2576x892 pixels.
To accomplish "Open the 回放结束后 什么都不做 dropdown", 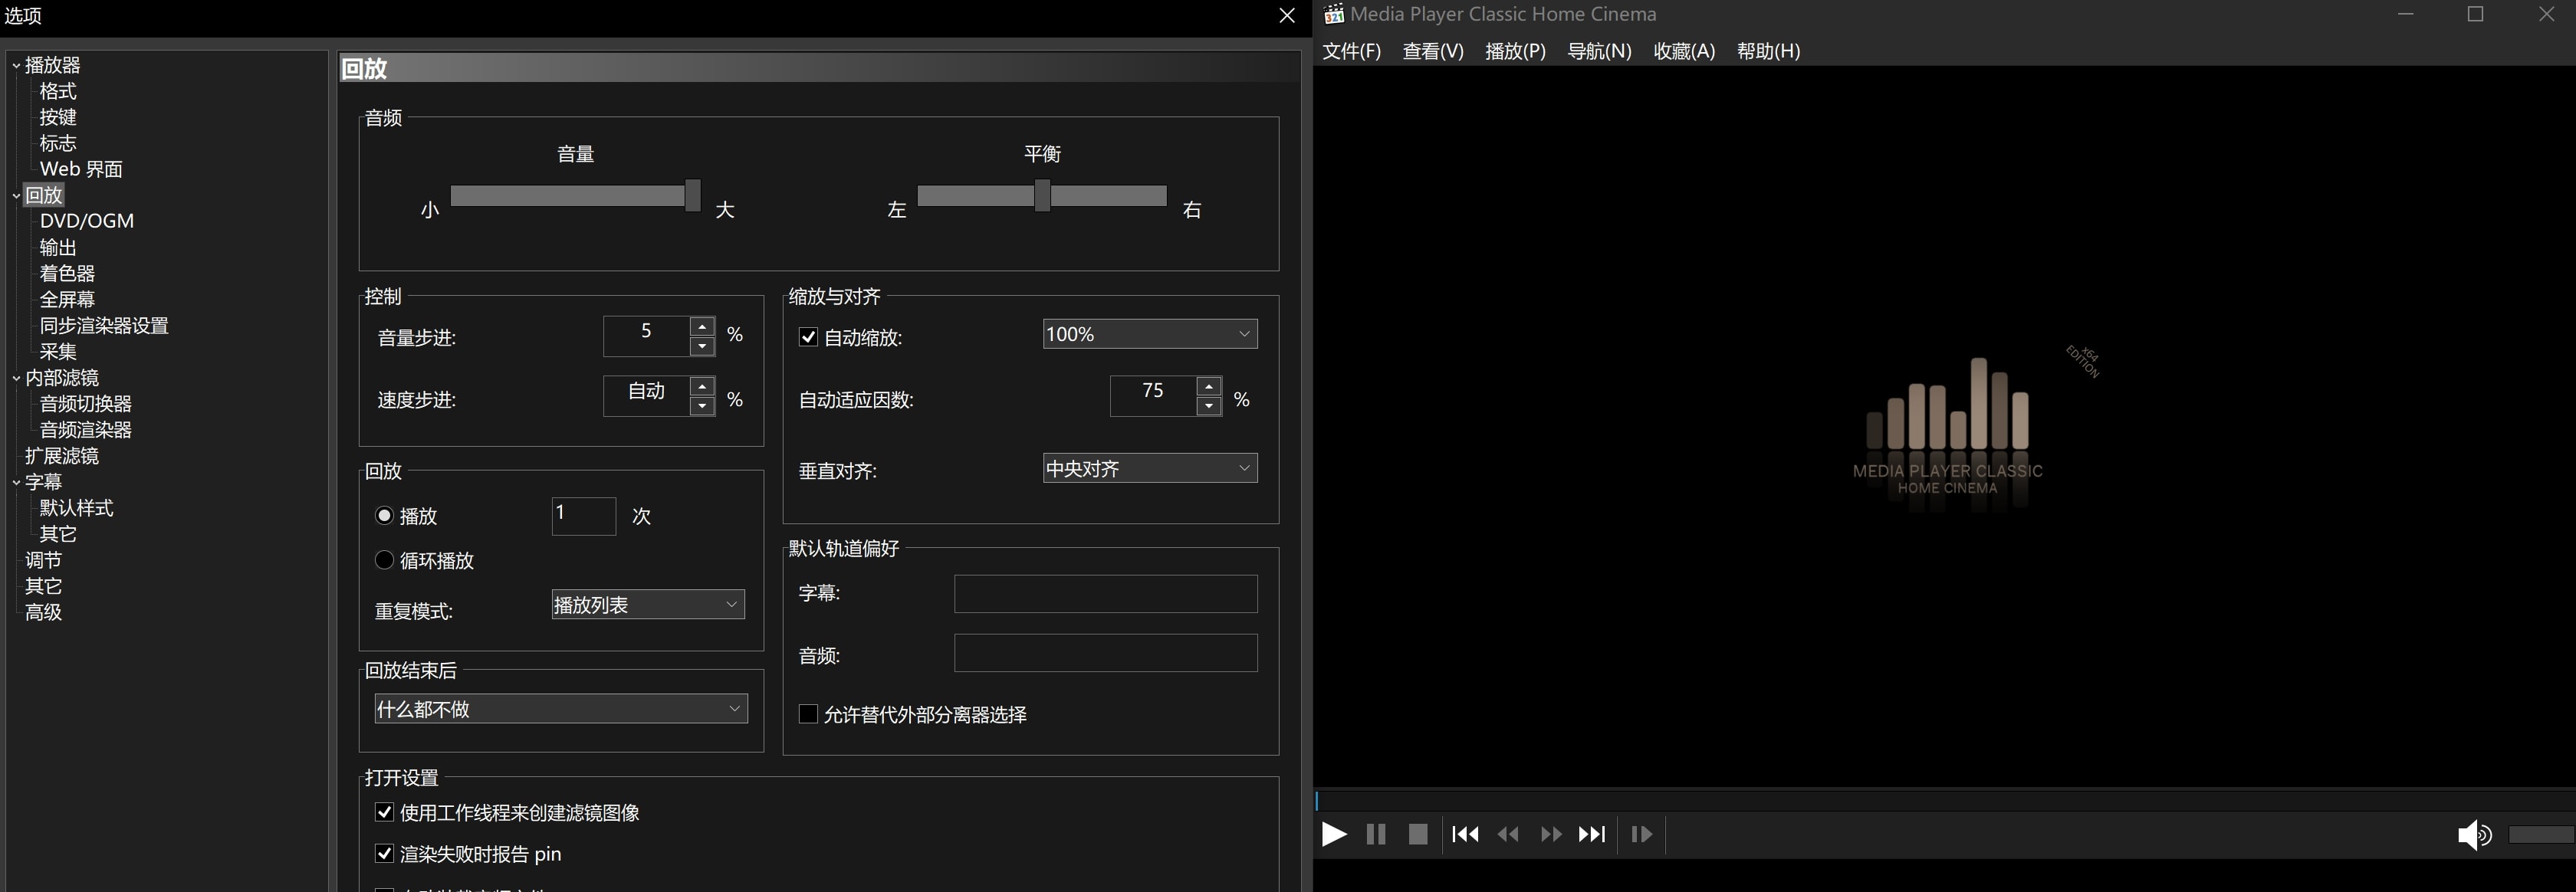I will click(x=561, y=708).
